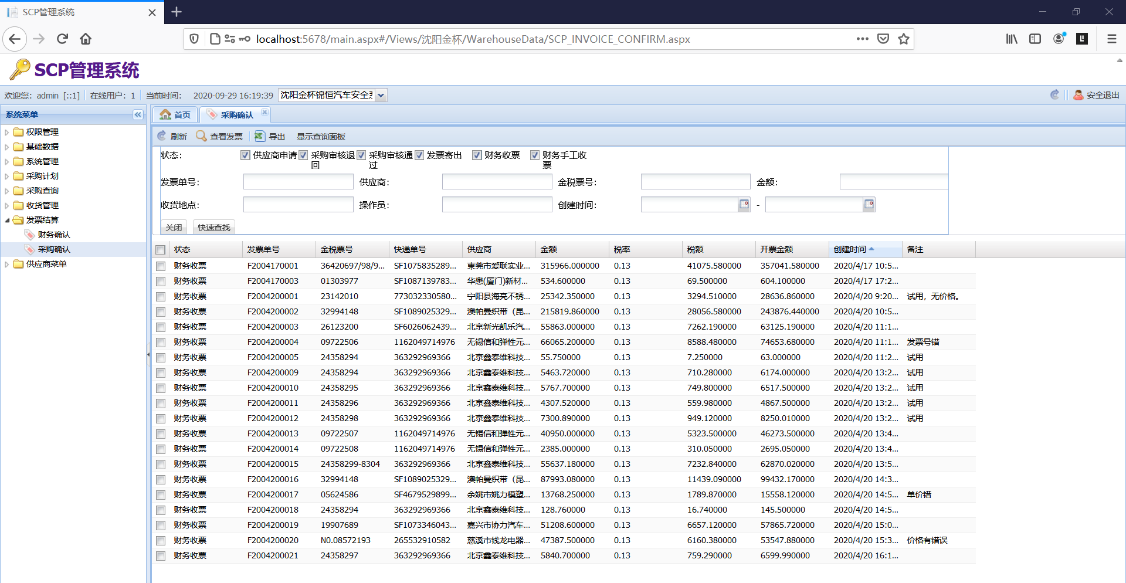1126x583 pixels.
Task: Click the 安全退出 user icon
Action: coord(1078,95)
